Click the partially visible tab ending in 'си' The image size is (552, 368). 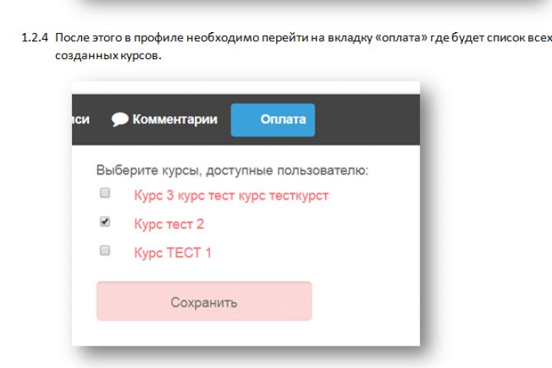[x=81, y=120]
